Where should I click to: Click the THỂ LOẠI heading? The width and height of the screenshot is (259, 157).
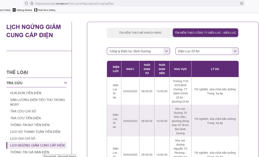17,72
